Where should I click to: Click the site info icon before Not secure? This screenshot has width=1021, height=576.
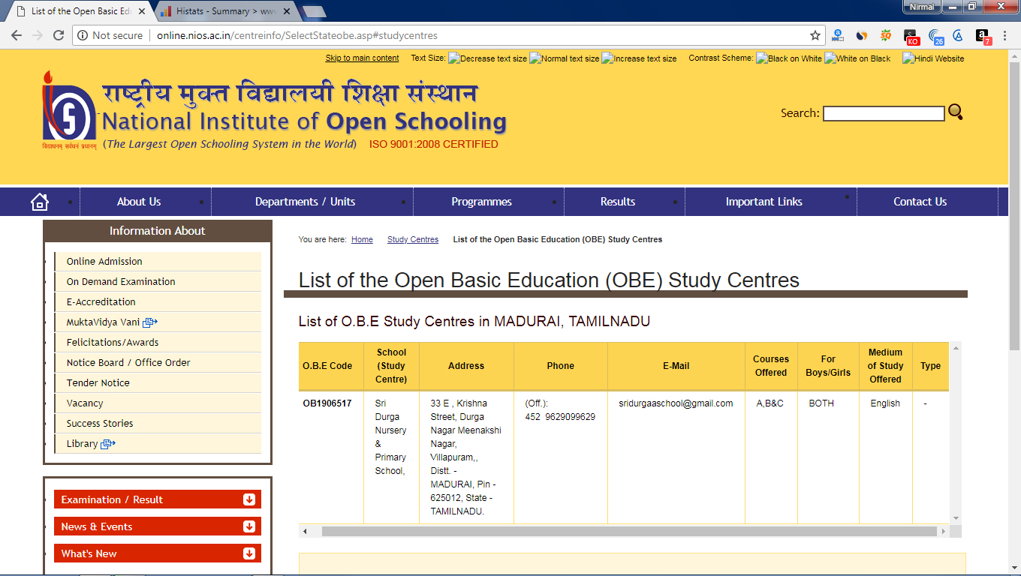[83, 35]
